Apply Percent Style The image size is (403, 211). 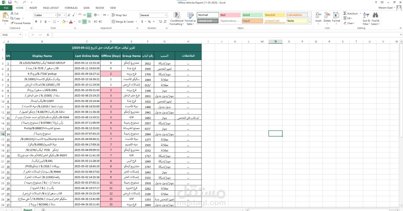[x=149, y=22]
